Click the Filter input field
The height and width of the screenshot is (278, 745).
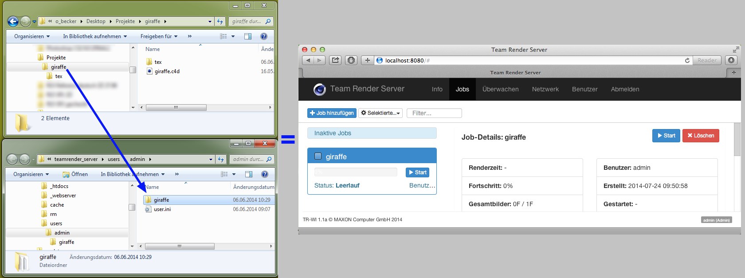434,113
